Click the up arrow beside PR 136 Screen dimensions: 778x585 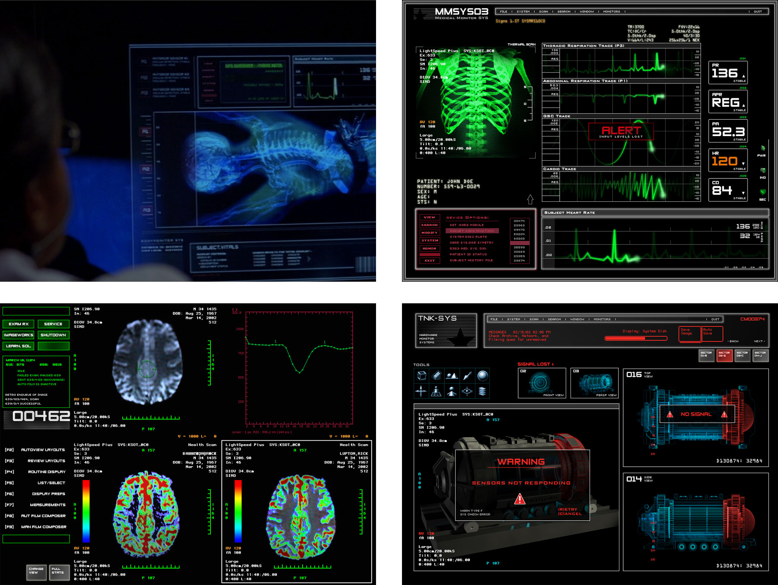point(743,76)
